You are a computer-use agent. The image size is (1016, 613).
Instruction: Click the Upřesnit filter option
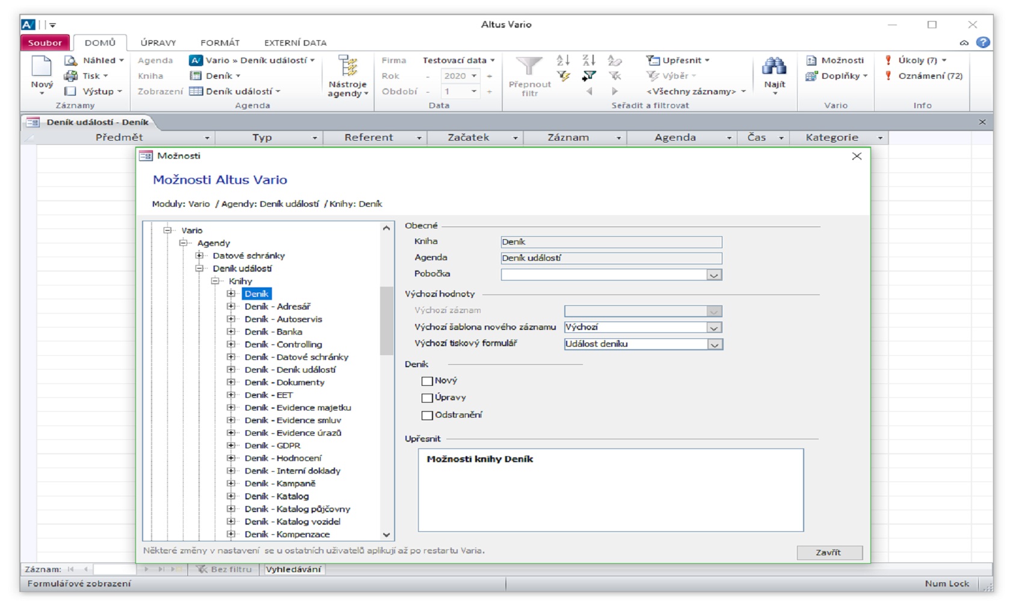pyautogui.click(x=678, y=60)
